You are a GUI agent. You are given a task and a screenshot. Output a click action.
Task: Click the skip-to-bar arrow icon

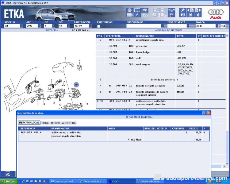[183, 15]
